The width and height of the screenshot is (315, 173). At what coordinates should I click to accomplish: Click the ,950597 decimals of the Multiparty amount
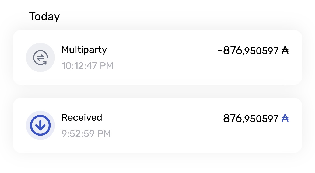coord(261,51)
